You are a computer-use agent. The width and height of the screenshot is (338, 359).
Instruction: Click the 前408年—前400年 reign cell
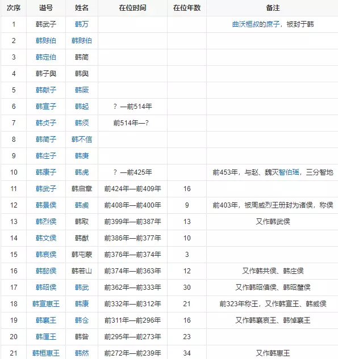tap(132, 205)
